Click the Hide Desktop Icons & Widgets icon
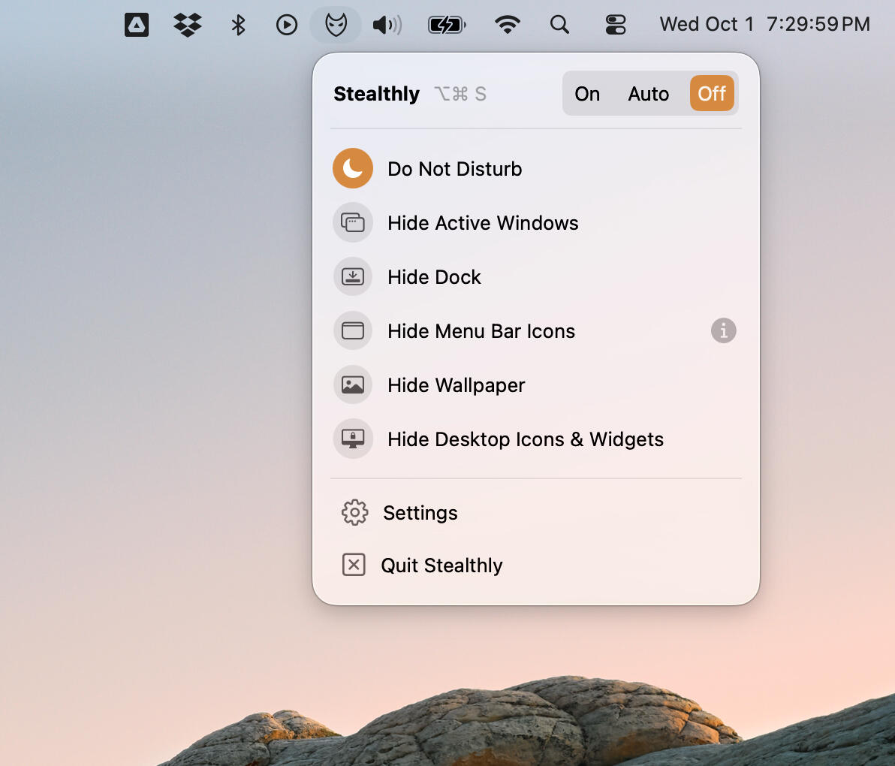895x766 pixels. tap(353, 439)
